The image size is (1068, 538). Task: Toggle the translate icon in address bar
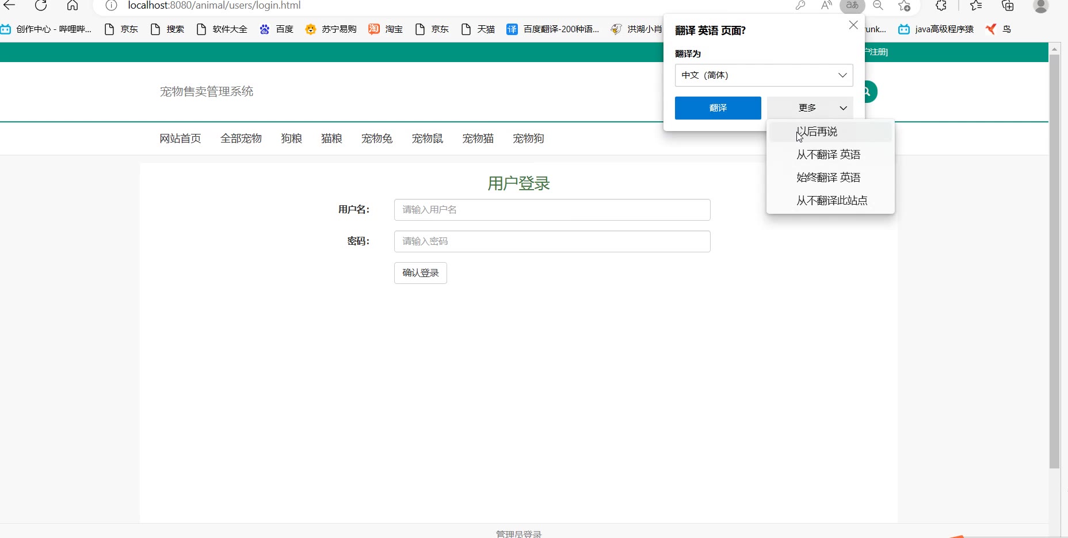click(x=852, y=6)
